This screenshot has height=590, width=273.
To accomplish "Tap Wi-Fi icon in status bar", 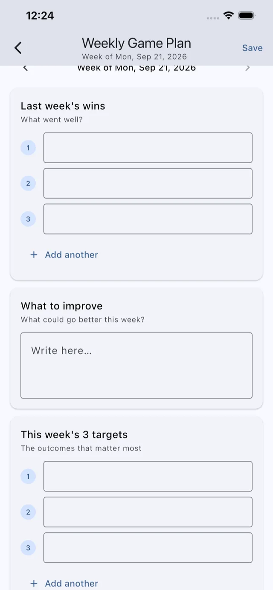I will [229, 16].
